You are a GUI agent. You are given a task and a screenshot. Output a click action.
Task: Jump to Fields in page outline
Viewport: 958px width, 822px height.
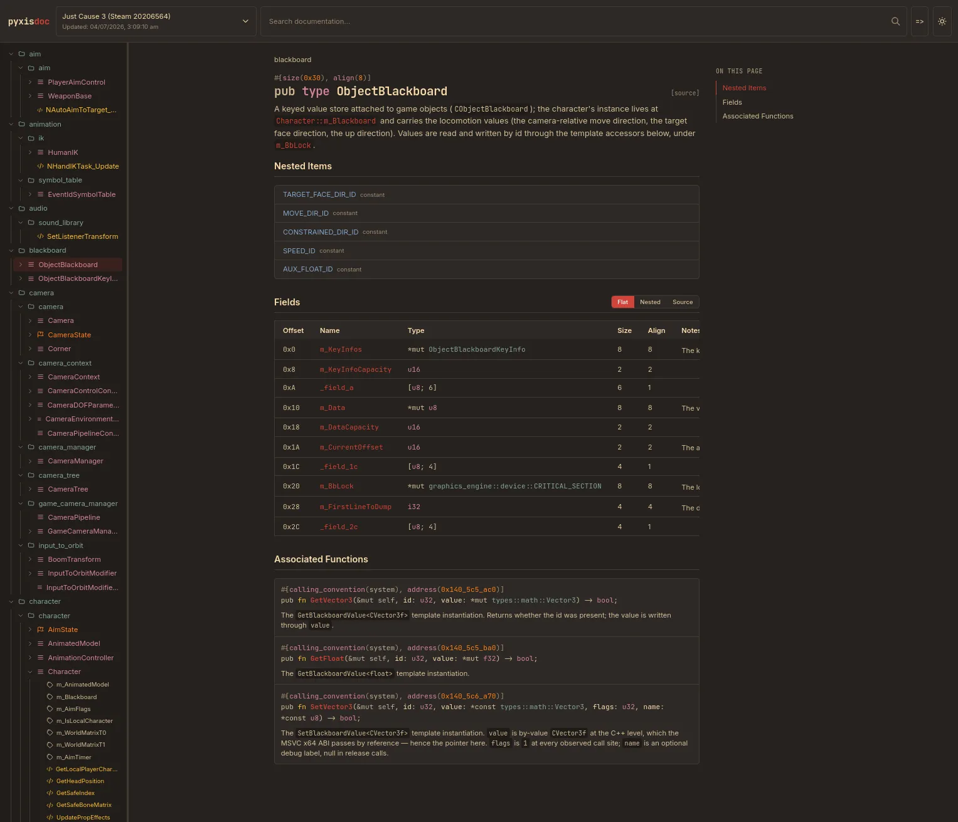tap(732, 102)
